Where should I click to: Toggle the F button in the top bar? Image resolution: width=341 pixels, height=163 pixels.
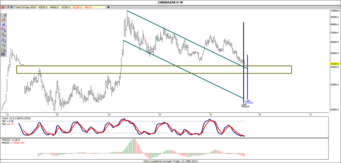[x=8, y=7]
